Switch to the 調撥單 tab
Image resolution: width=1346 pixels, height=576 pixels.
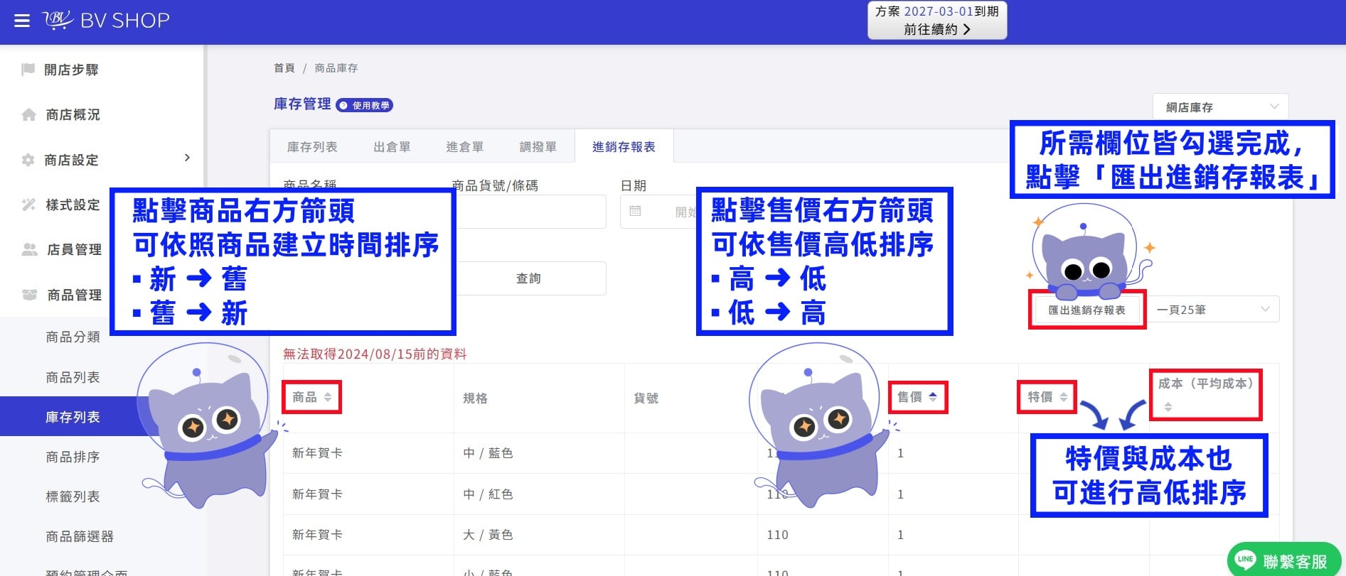point(538,147)
